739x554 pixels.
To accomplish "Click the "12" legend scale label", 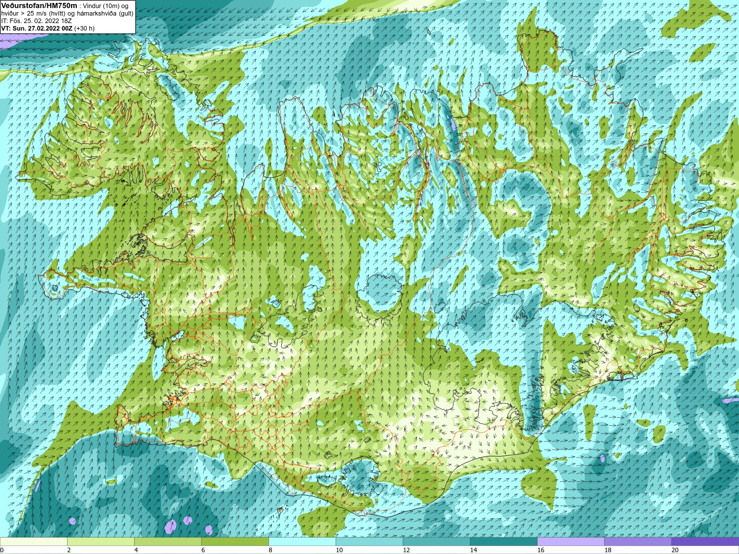I will point(406,550).
